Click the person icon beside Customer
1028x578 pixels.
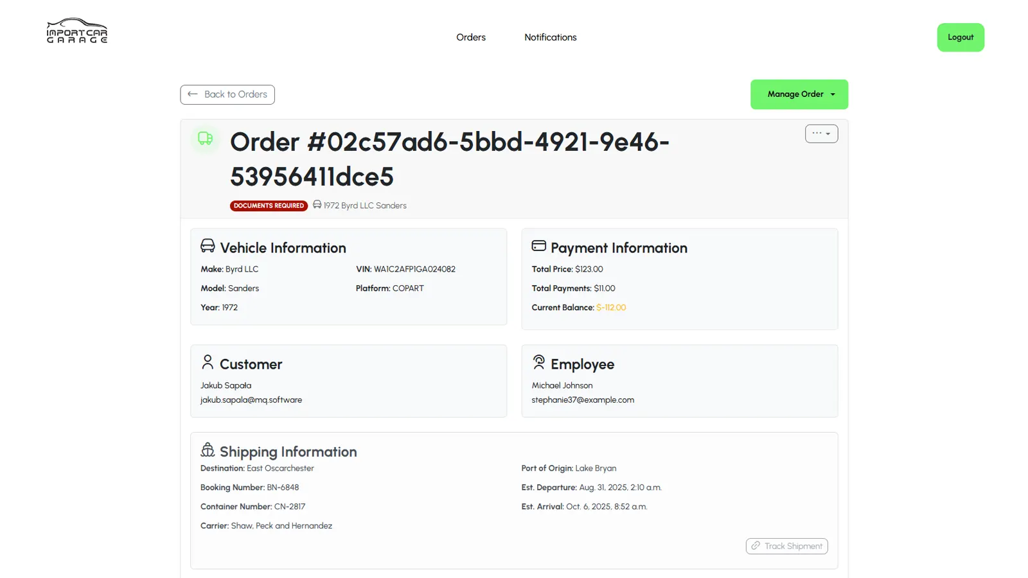point(208,362)
